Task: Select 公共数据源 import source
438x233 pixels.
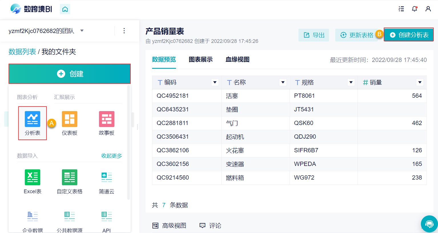Action: pos(70,222)
